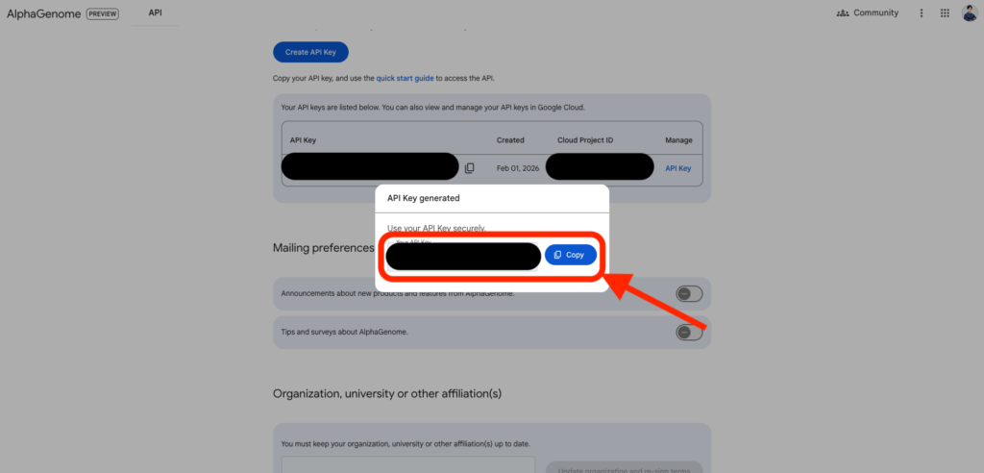984x473 pixels.
Task: Copy the API key from the table row
Action: [x=469, y=168]
